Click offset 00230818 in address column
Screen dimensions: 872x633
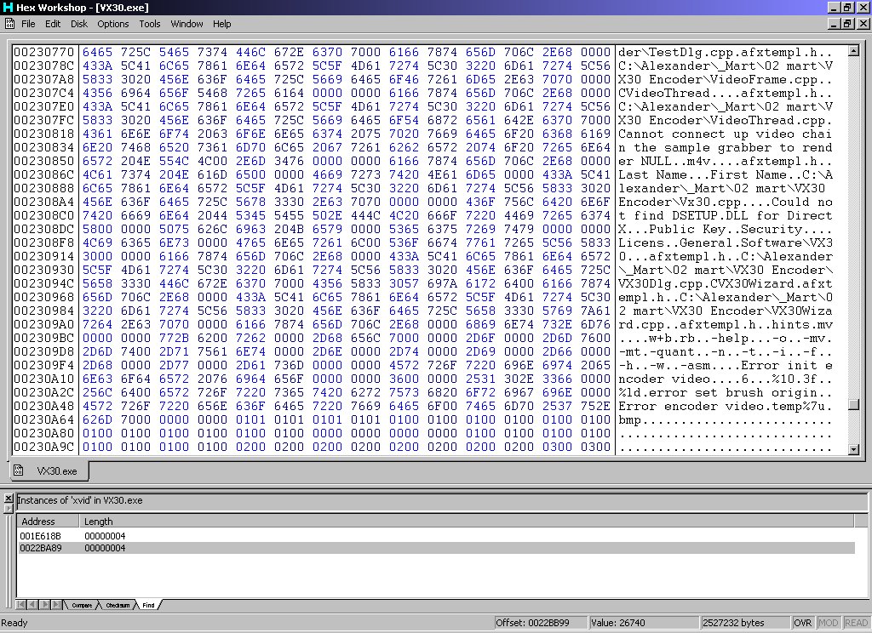(x=44, y=134)
